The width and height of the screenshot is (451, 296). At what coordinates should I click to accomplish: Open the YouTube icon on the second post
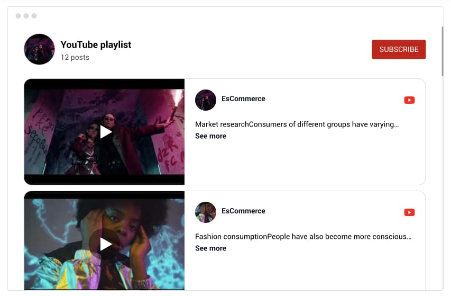pos(409,212)
